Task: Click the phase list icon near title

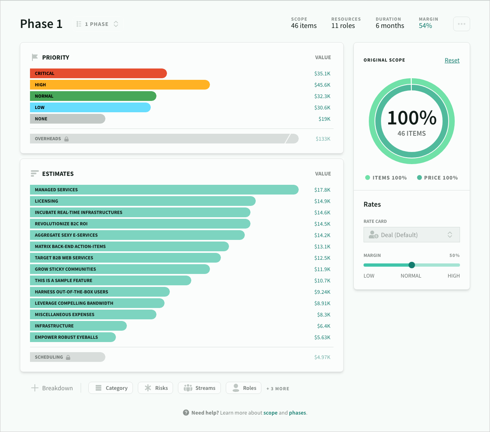Action: (79, 24)
